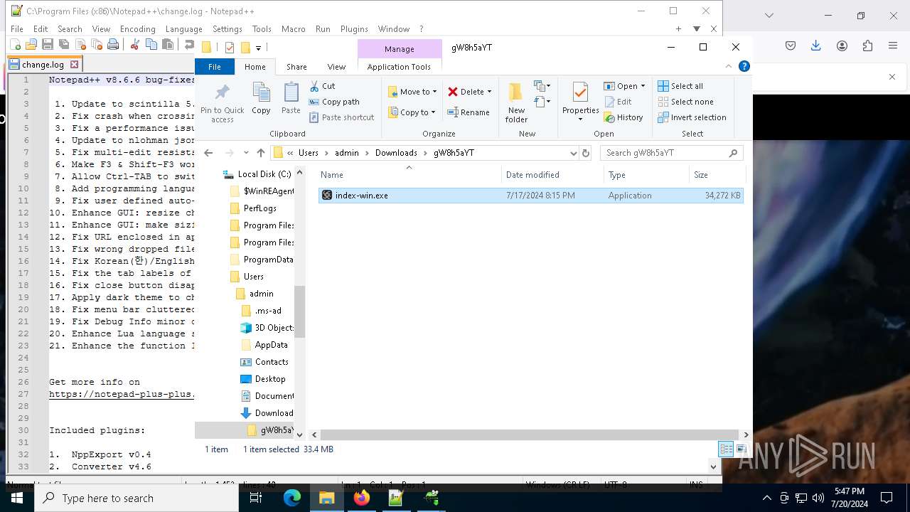The width and height of the screenshot is (910, 512).
Task: Click the Close All icon in Notepad++
Action: click(x=97, y=45)
